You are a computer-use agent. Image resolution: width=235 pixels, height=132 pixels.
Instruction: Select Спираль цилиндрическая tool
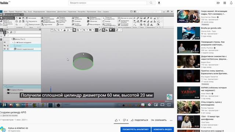point(109,25)
